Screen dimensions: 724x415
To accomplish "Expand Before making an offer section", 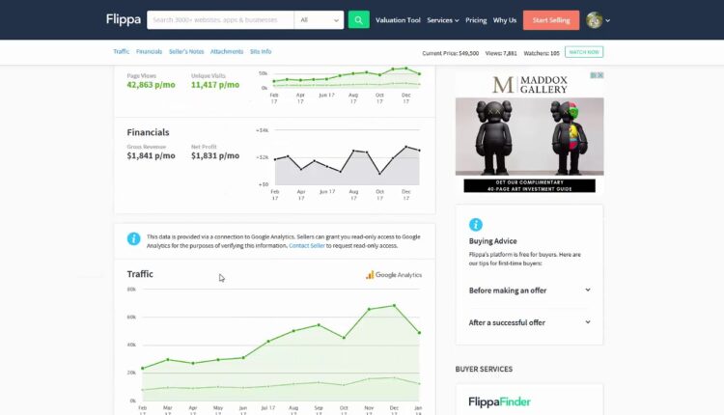I will [529, 290].
